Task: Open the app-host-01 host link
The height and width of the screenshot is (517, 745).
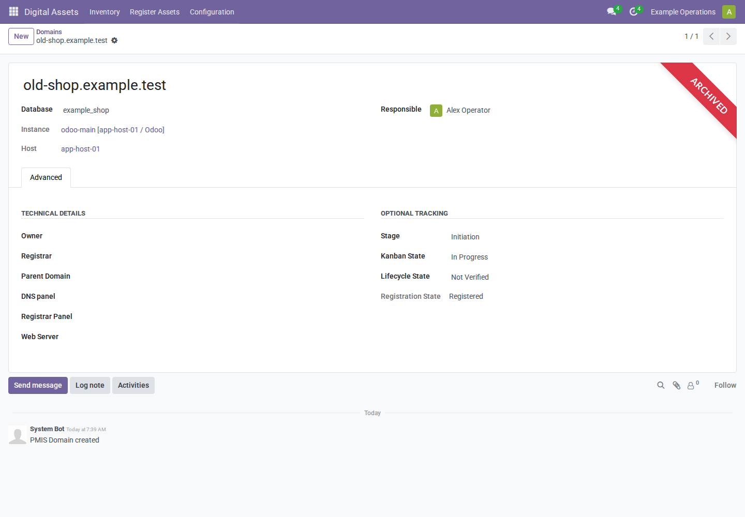Action: pyautogui.click(x=80, y=149)
